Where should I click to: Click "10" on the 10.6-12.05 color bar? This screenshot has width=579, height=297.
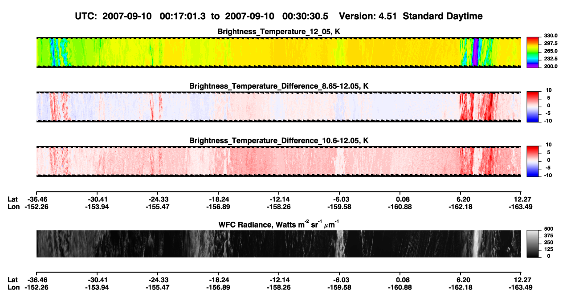(548, 145)
